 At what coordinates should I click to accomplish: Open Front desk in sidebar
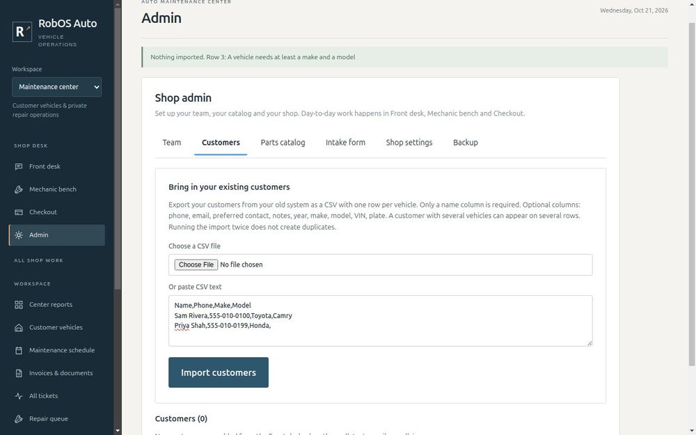click(x=57, y=166)
